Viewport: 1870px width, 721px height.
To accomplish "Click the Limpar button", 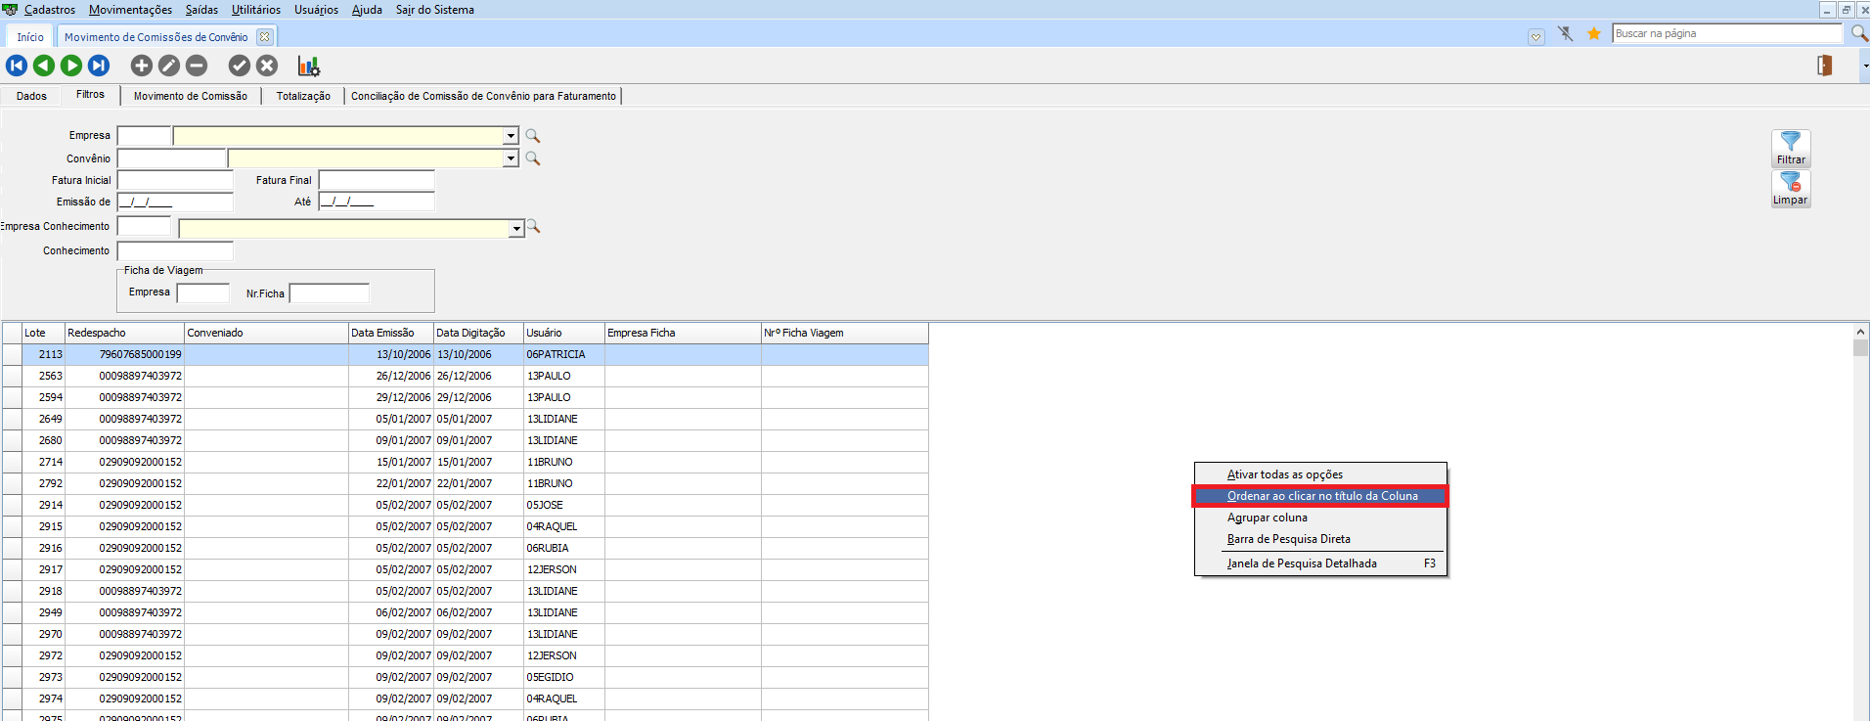I will point(1791,189).
